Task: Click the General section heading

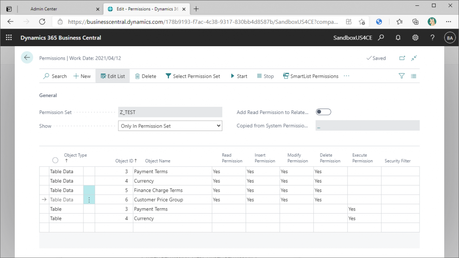Action: [x=48, y=95]
